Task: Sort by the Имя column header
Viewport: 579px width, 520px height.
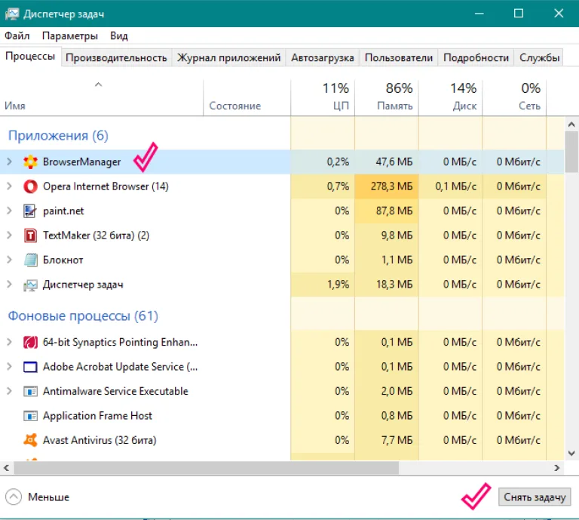Action: coord(102,98)
